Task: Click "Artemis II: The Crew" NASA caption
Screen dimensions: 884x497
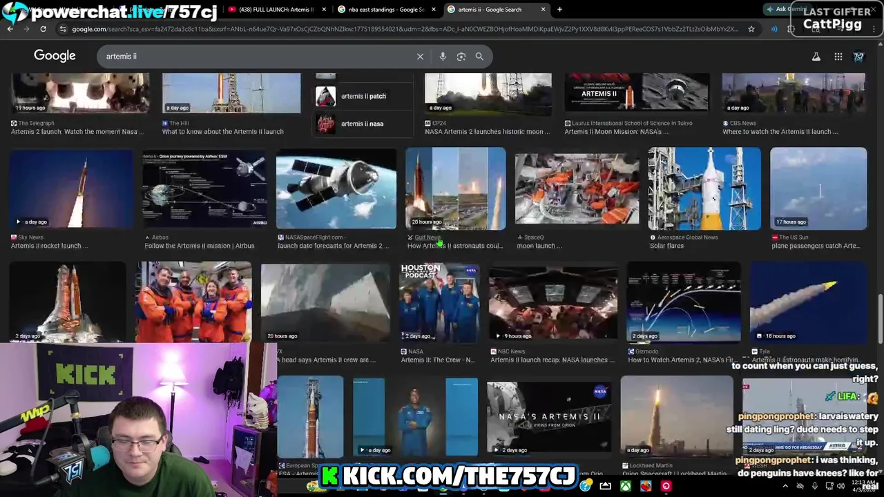Action: tap(438, 360)
